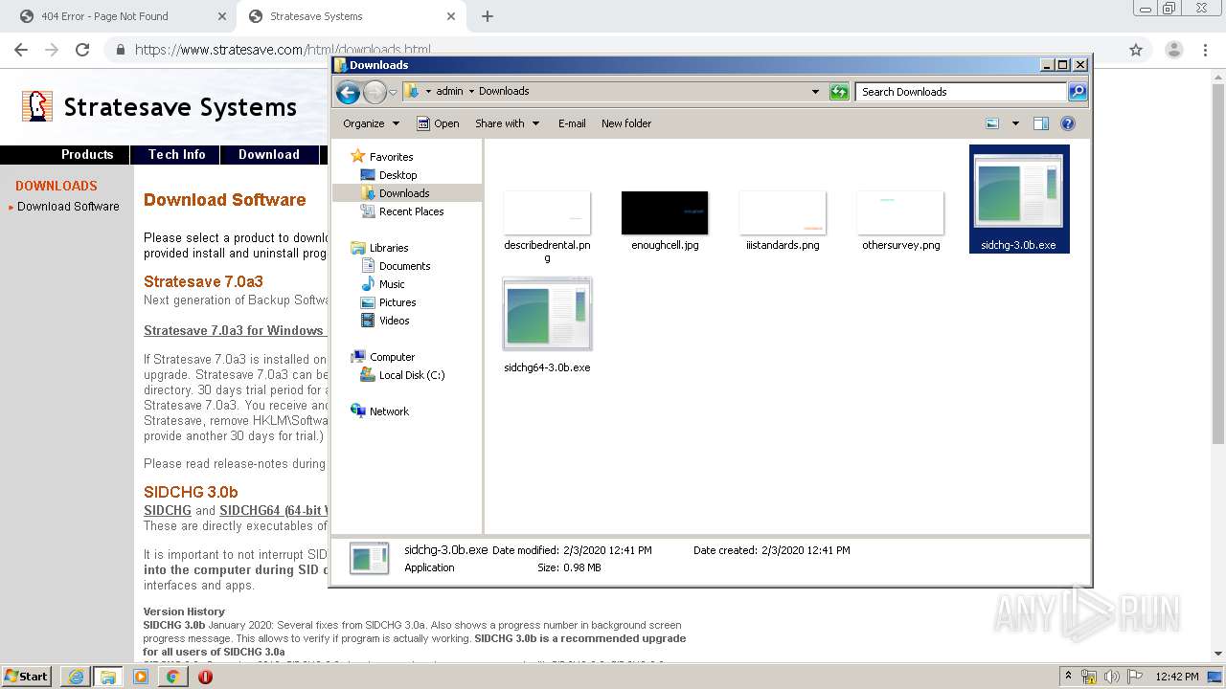Click the search magnifier icon
The height and width of the screenshot is (689, 1226).
click(1078, 92)
